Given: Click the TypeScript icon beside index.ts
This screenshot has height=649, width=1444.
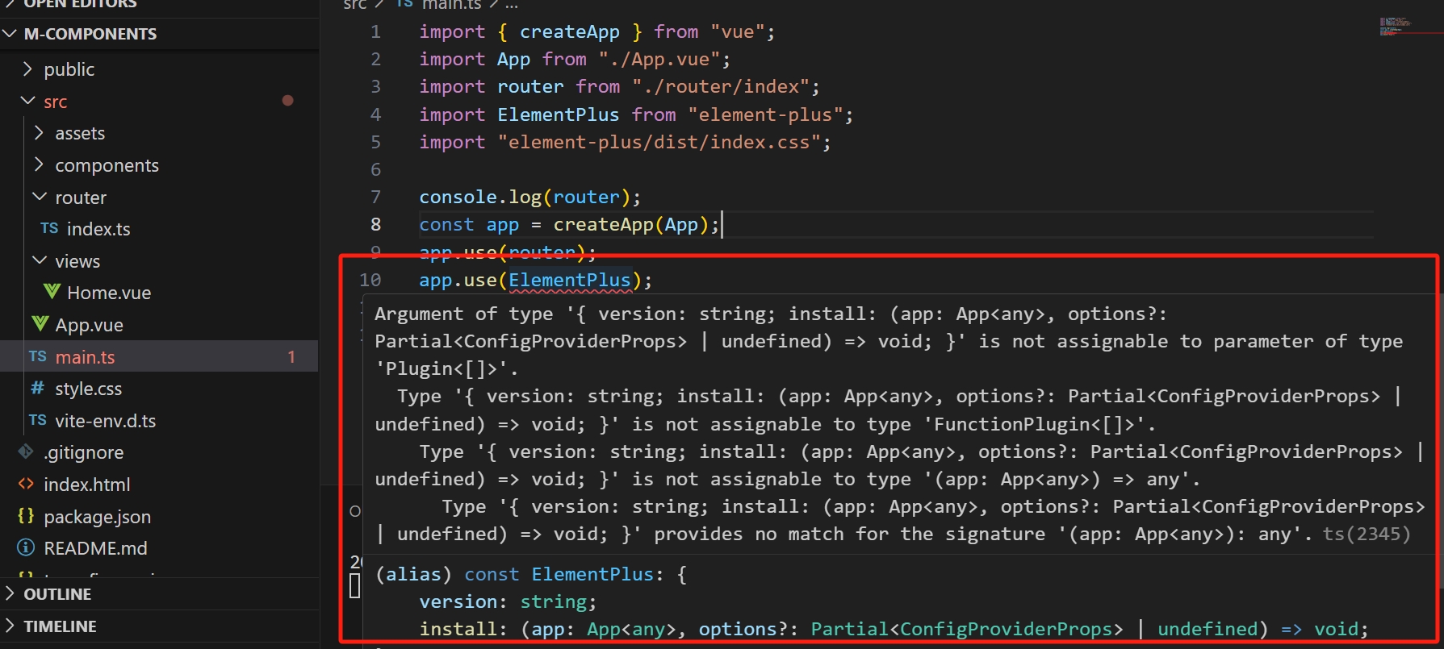Looking at the screenshot, I should (x=49, y=229).
